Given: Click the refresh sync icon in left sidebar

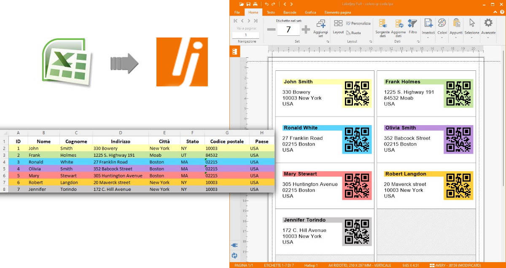Looking at the screenshot, I should coord(234,255).
